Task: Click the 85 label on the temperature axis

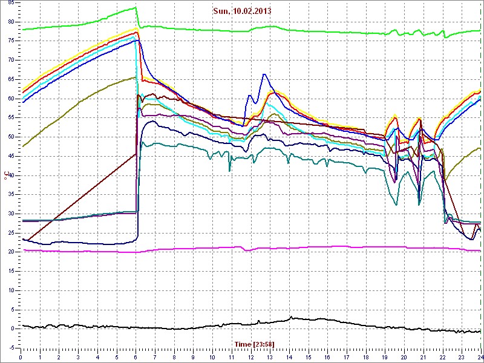Action: [x=10, y=3]
